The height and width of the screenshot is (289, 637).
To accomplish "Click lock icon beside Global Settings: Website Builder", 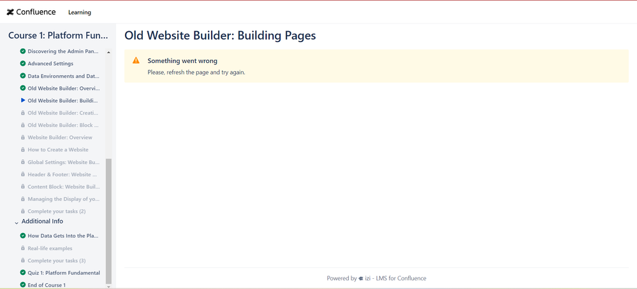I will tap(23, 162).
